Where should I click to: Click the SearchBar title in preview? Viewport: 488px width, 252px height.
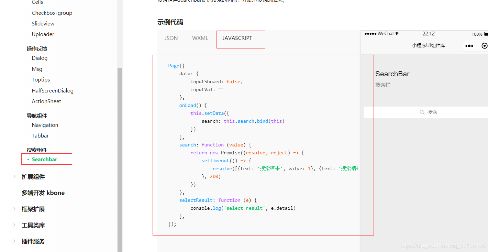tap(392, 74)
